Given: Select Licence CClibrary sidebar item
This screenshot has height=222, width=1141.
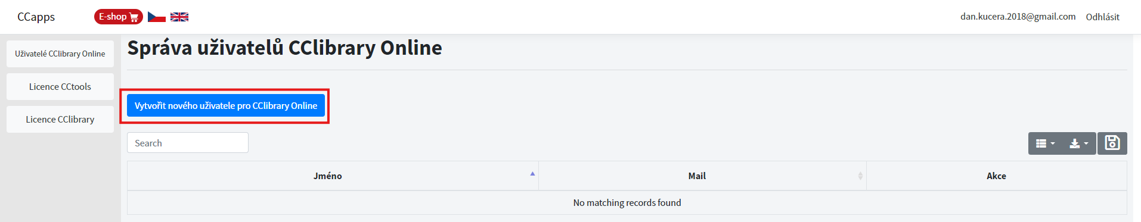Looking at the screenshot, I should click(x=60, y=119).
